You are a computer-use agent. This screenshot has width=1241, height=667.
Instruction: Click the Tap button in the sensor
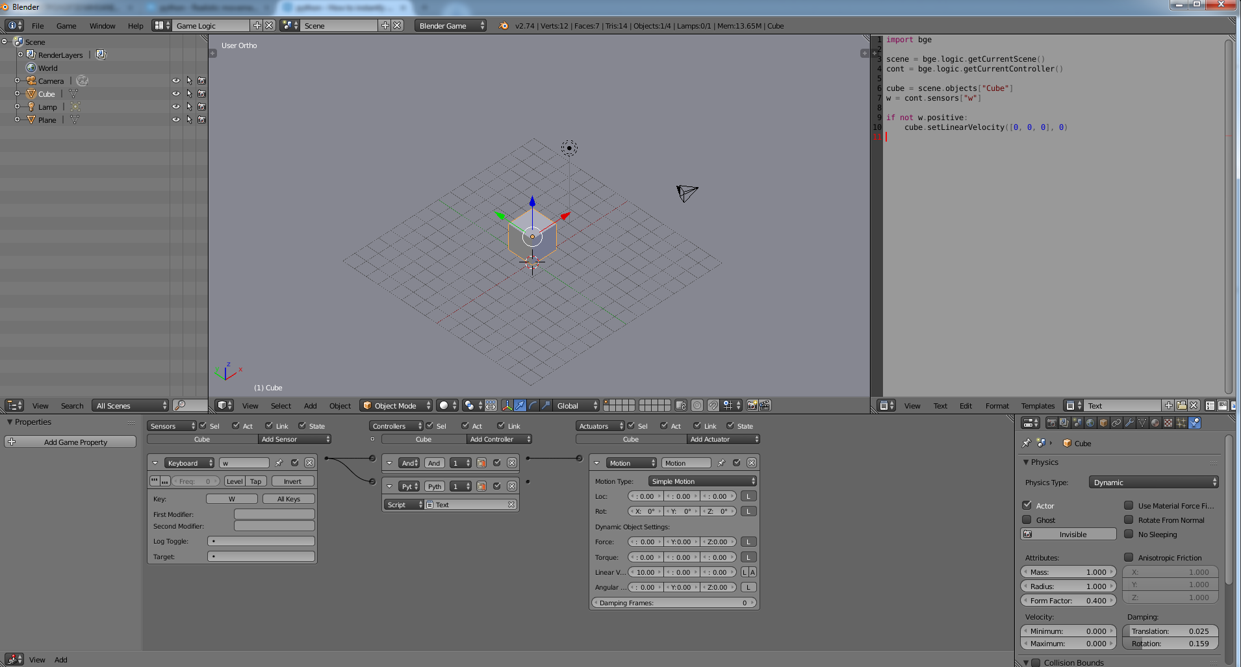coord(256,481)
